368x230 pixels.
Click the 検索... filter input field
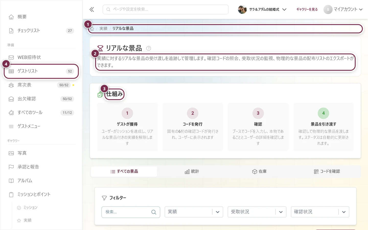pyautogui.click(x=131, y=212)
